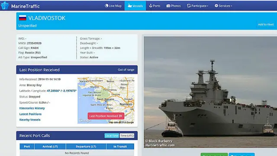Open the Photos page
Viewport: 277px width, 156px height.
[x=174, y=6]
